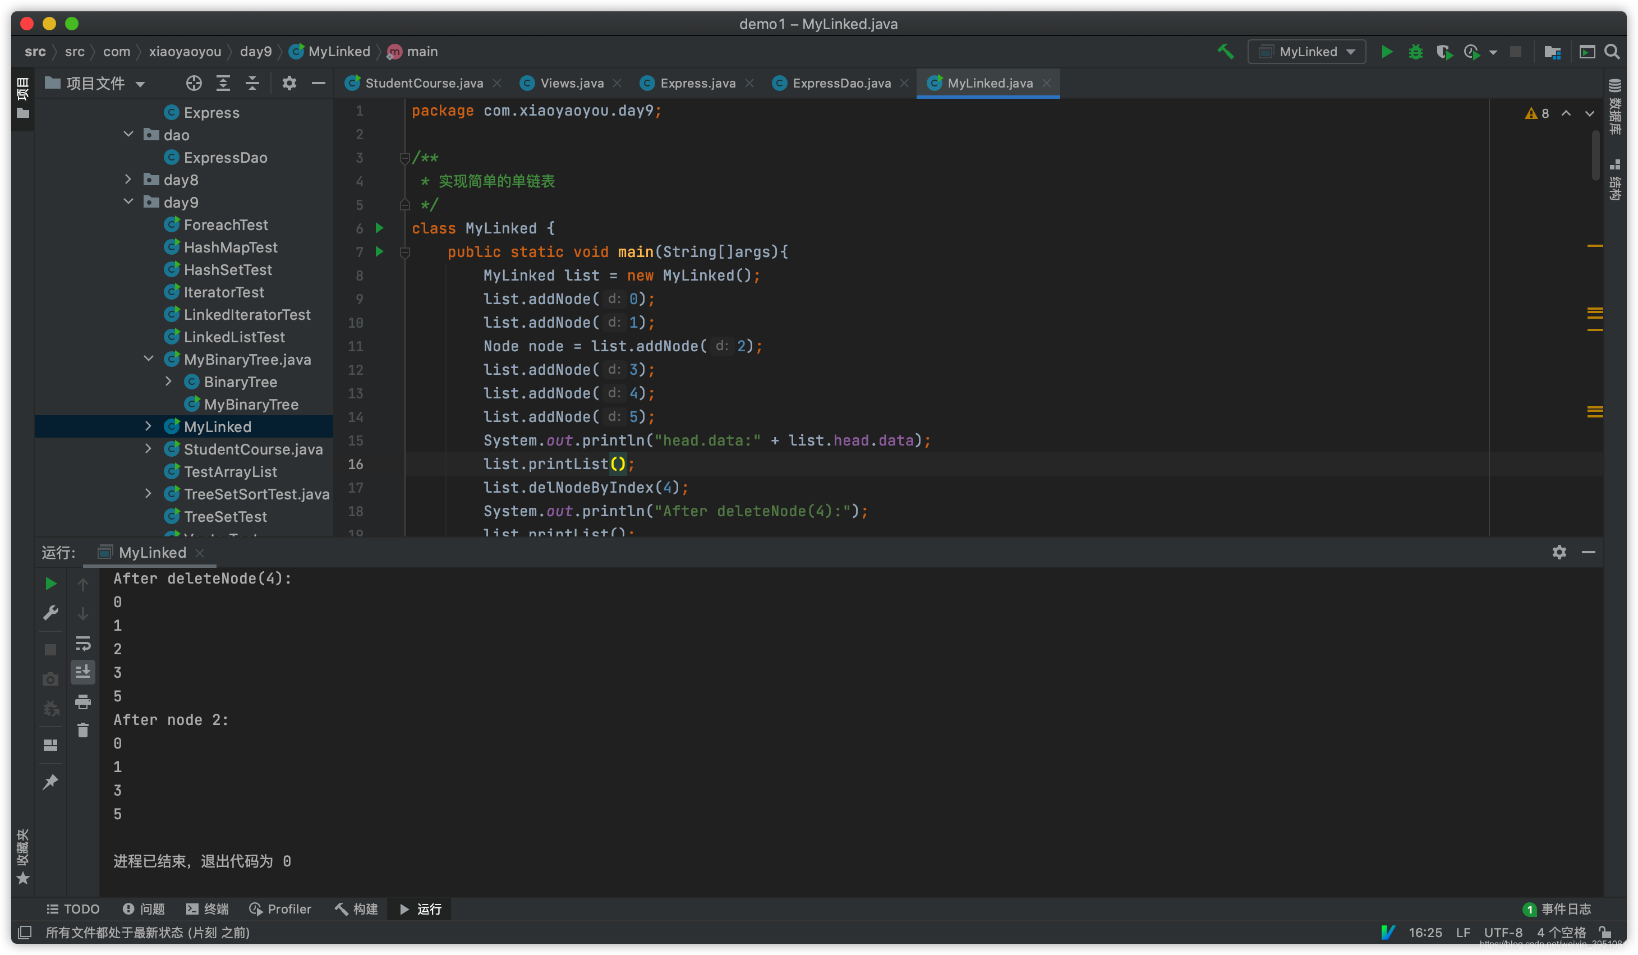Click the Settings gear icon in run panel
This screenshot has height=955, width=1638.
coord(1559,552)
